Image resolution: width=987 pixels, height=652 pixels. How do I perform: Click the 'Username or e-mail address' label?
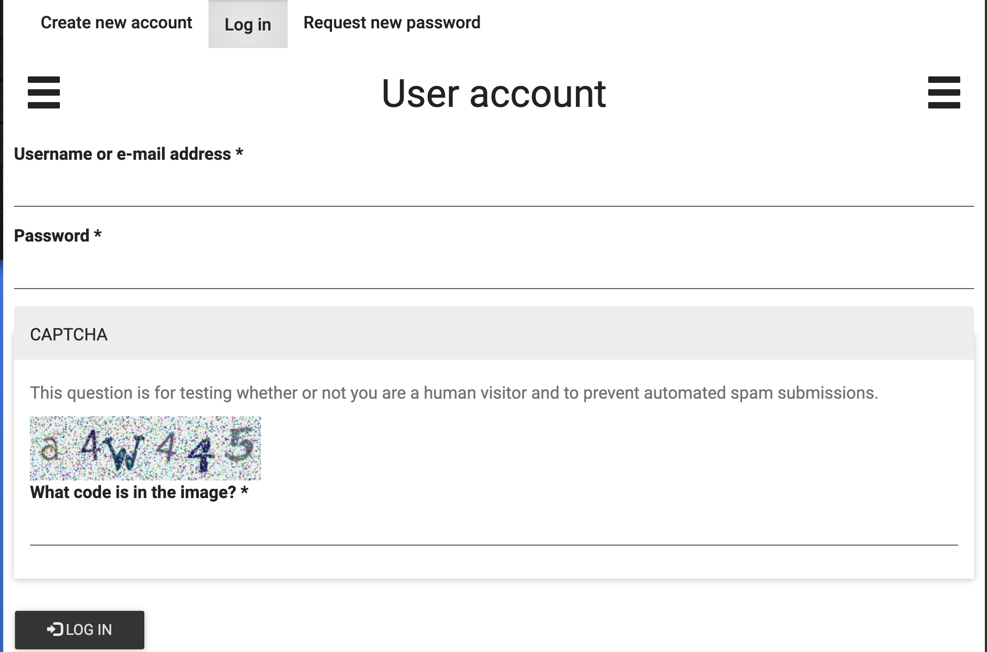[x=122, y=154]
